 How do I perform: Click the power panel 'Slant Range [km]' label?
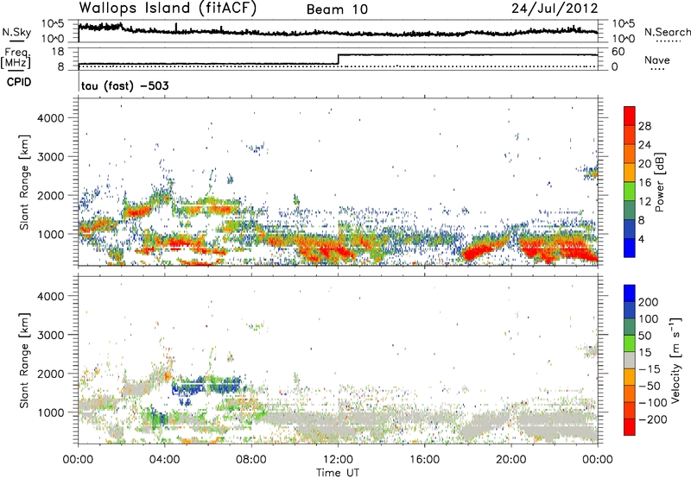[24, 182]
